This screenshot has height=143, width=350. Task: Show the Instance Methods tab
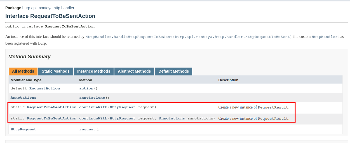[x=93, y=71]
